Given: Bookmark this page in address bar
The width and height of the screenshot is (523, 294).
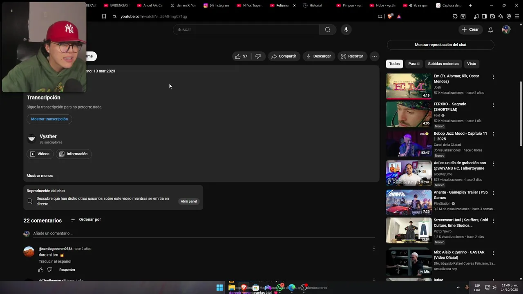Looking at the screenshot, I should point(104,16).
